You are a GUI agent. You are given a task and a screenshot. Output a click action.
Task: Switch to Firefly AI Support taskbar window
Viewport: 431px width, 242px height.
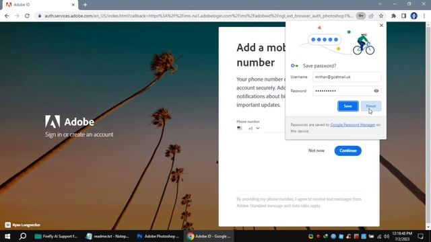[57, 236]
